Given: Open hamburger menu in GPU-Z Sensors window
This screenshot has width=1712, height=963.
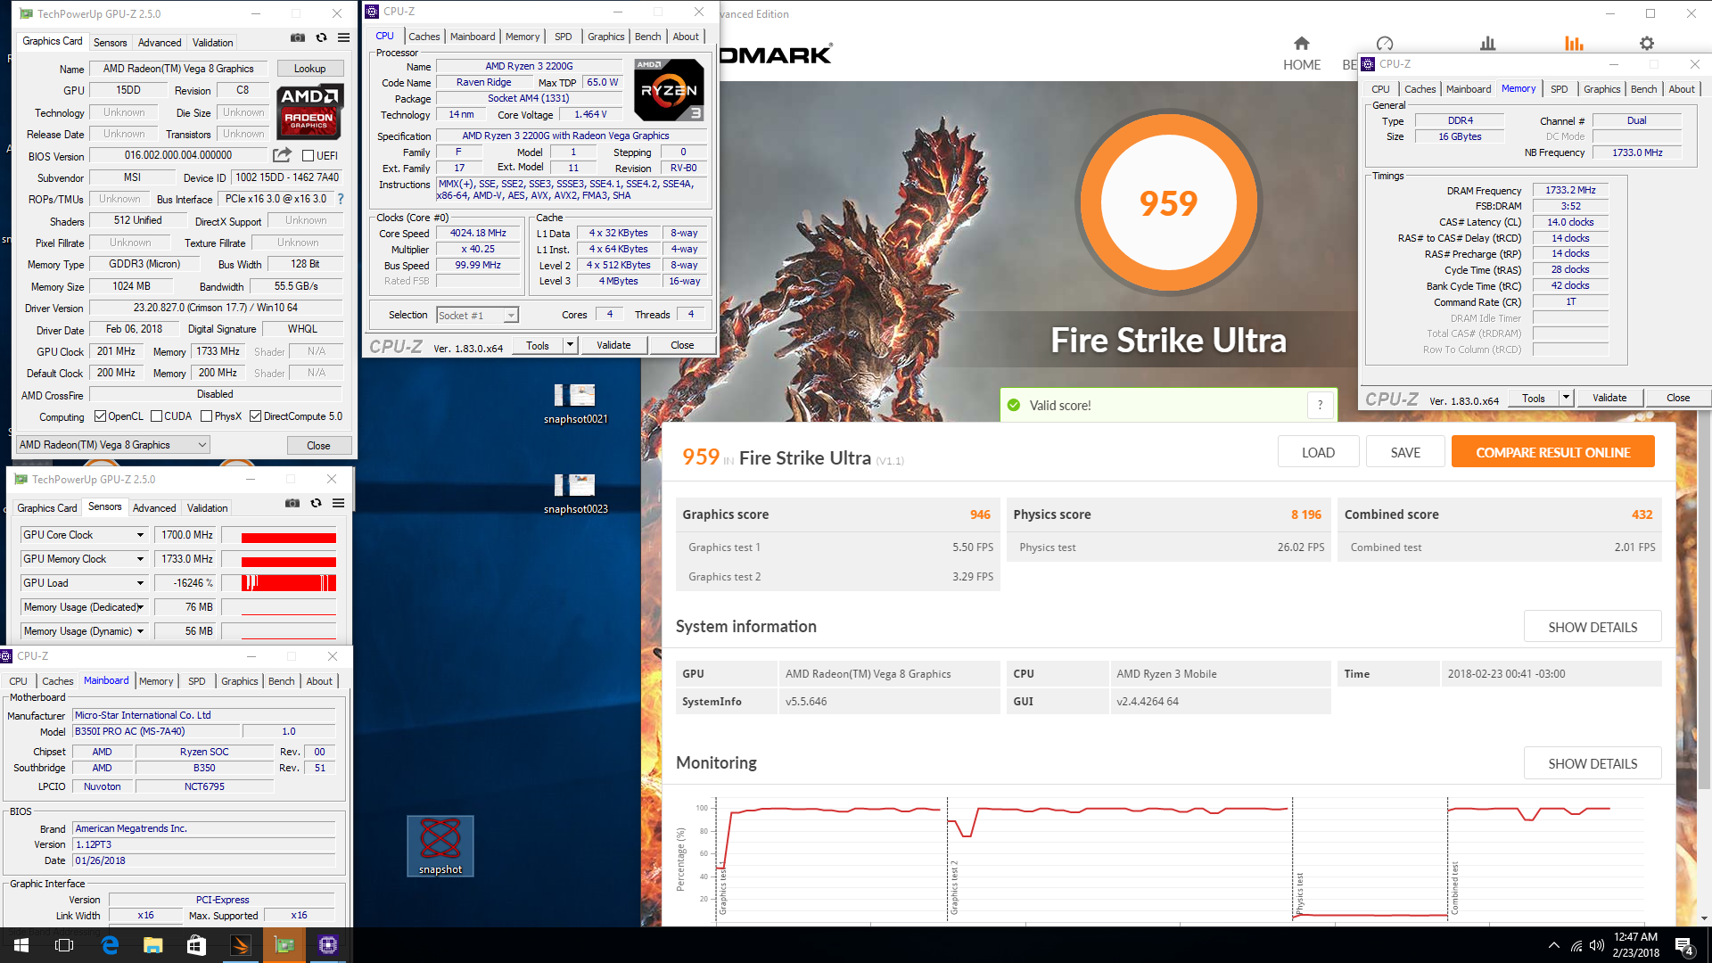Looking at the screenshot, I should tap(339, 504).
